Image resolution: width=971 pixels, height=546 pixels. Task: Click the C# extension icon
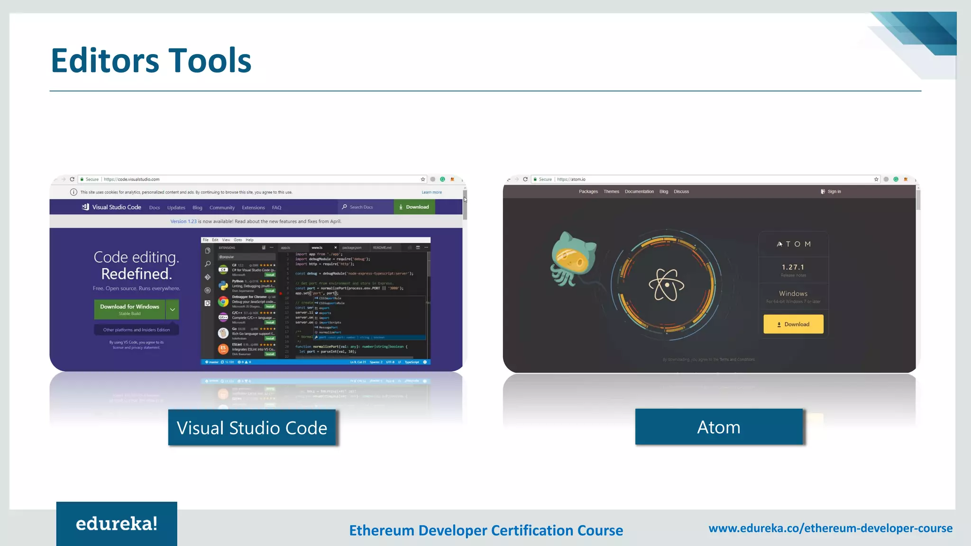point(223,269)
